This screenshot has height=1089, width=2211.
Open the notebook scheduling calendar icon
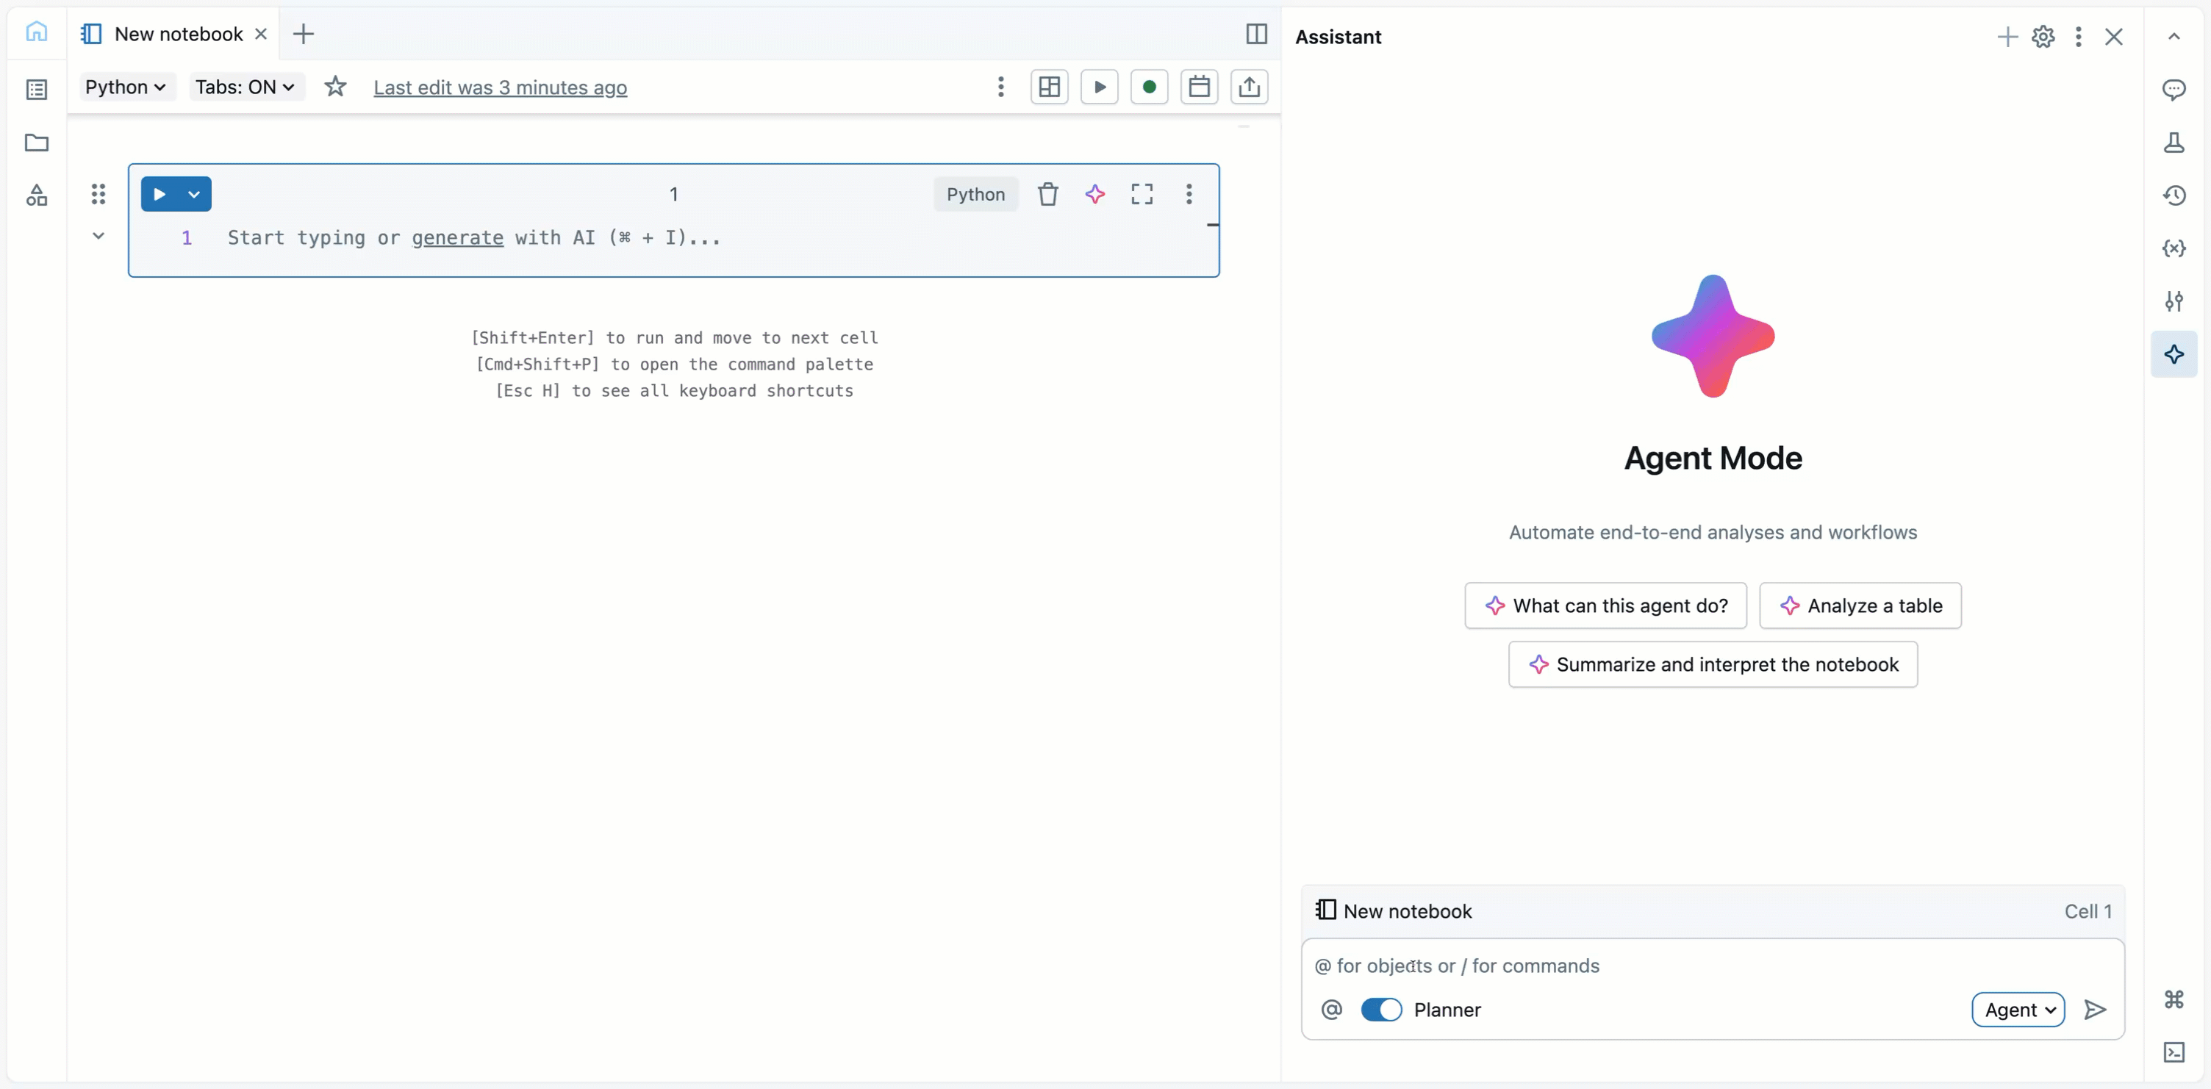coord(1200,87)
